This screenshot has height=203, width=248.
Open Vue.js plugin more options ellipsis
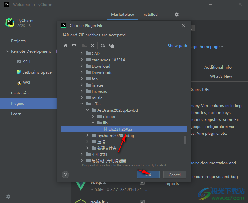(x=146, y=190)
